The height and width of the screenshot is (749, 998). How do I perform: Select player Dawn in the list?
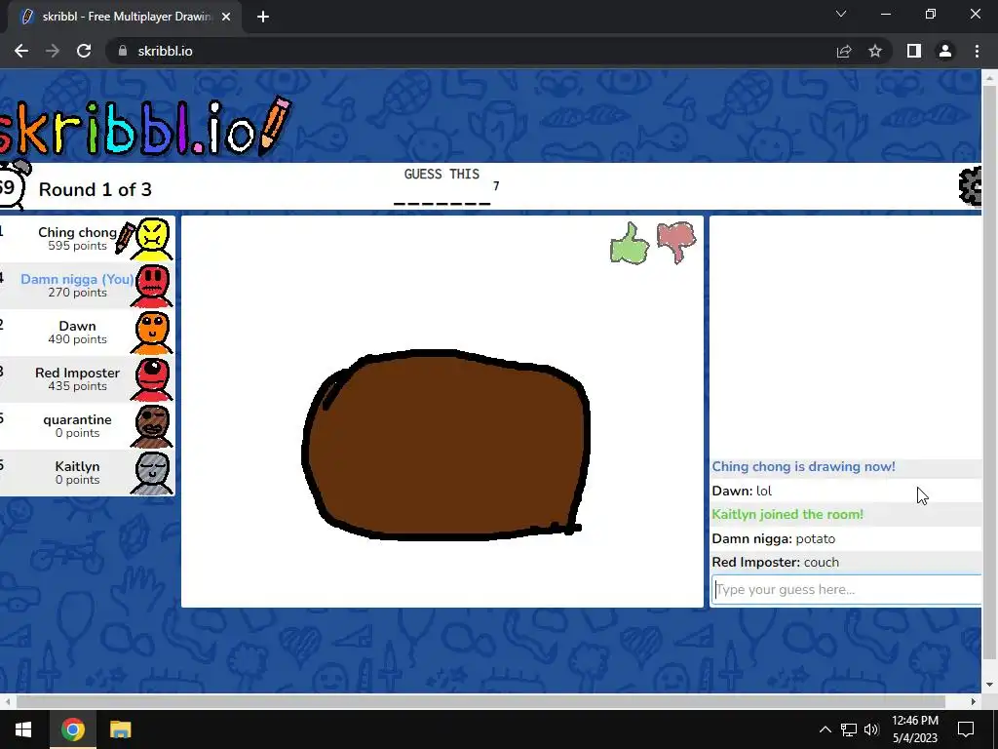click(87, 334)
